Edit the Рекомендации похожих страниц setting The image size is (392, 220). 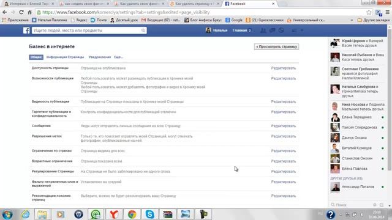click(x=284, y=196)
